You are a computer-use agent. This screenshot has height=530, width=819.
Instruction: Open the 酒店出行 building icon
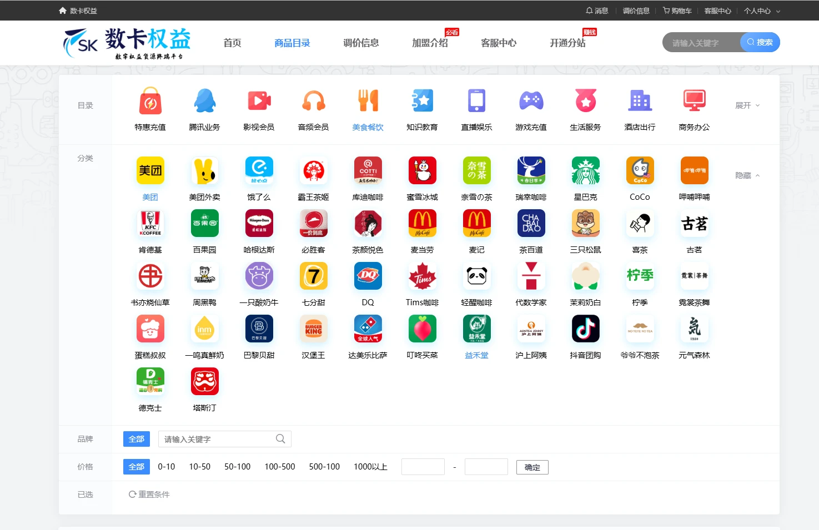coord(640,101)
